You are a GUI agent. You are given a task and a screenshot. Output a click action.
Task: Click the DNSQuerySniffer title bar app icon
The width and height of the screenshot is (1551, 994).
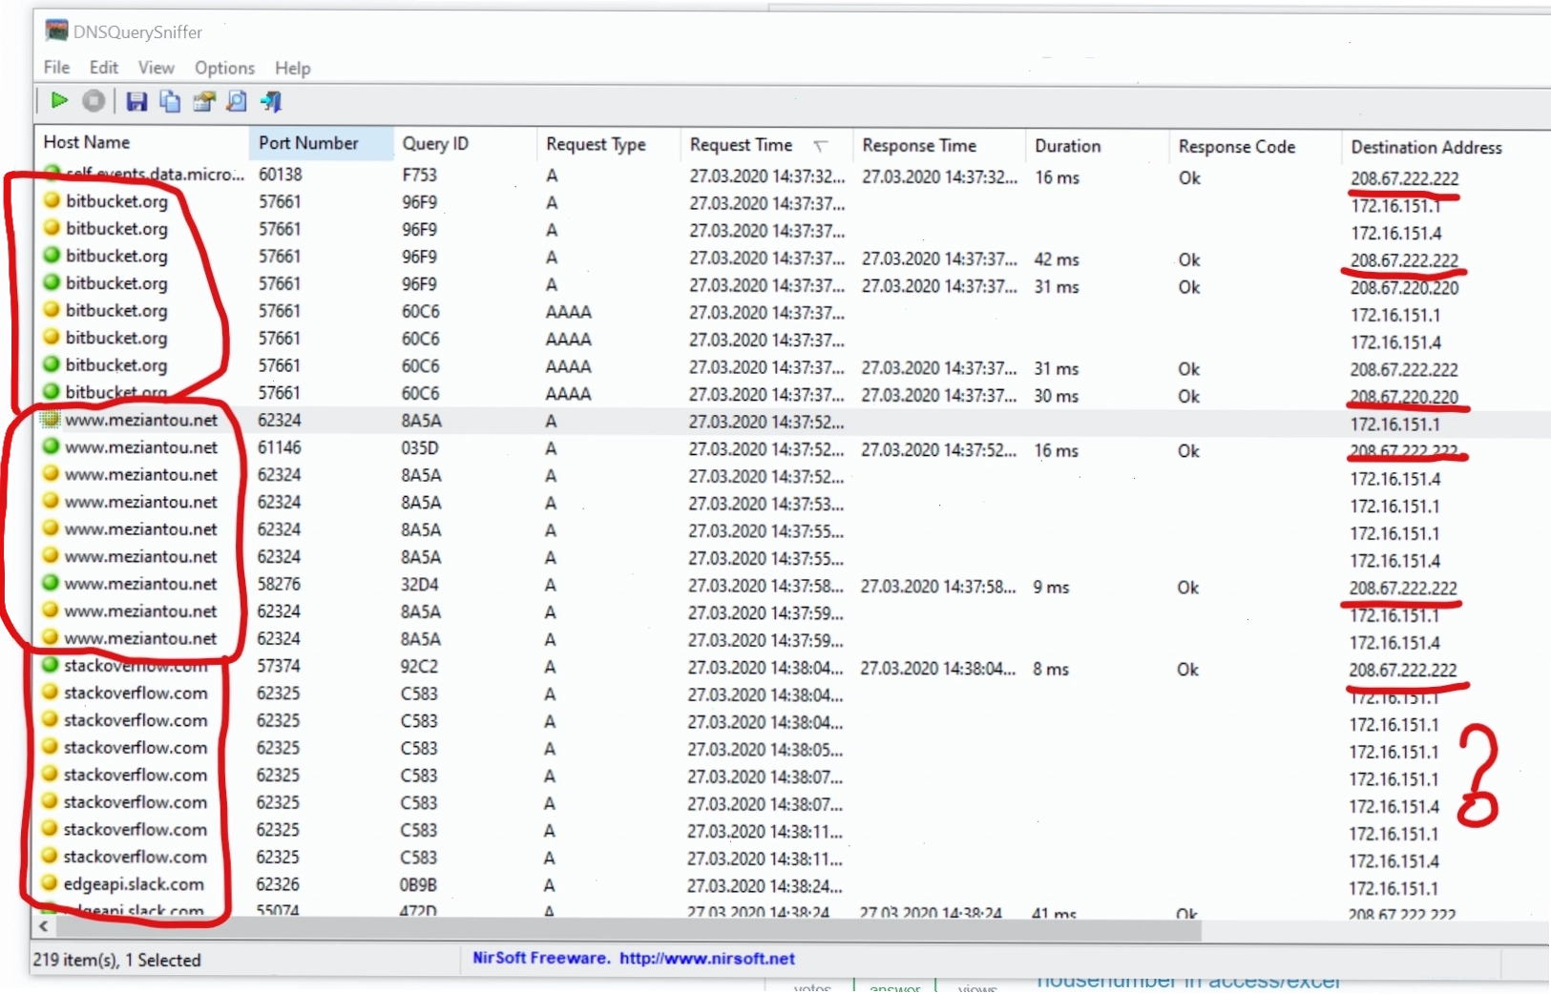56,31
